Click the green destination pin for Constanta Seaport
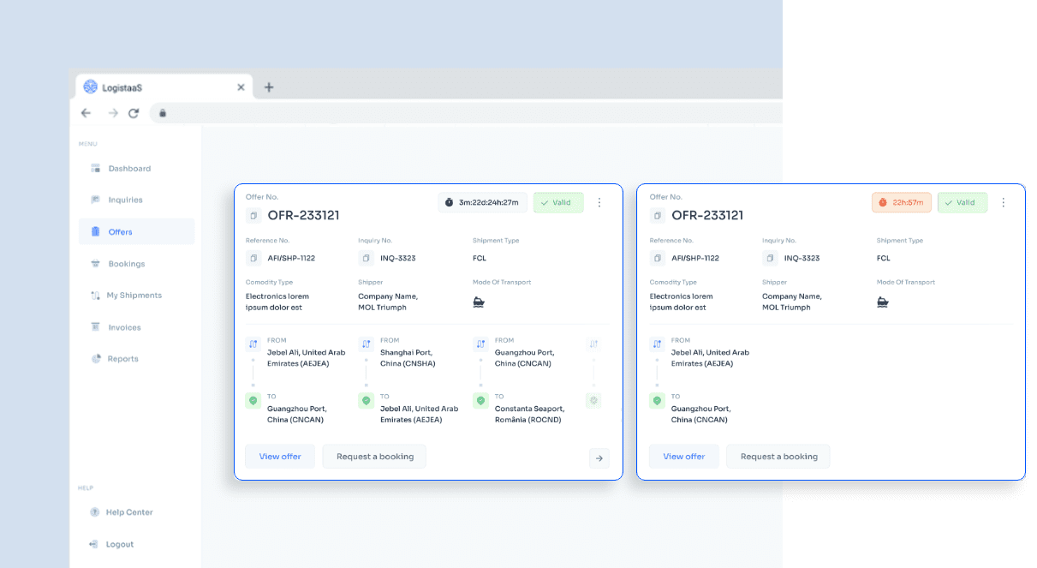 (x=480, y=400)
